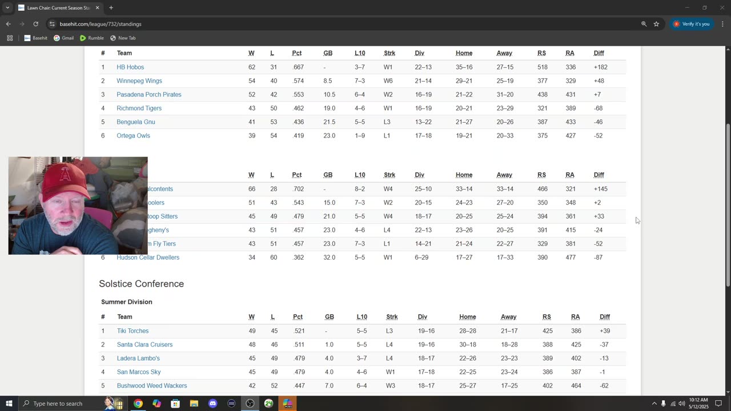Open HB Hobos team page
The image size is (731, 411).
pos(130,67)
